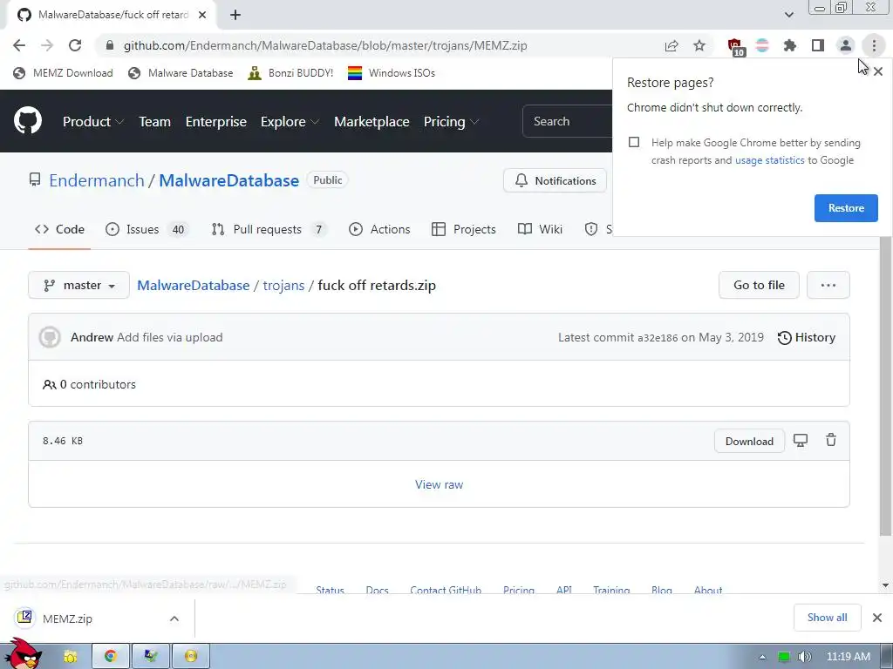
Task: Open the trojans folder breadcrumb
Action: pos(283,285)
